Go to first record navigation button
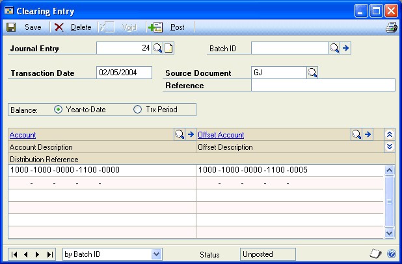 (14, 254)
